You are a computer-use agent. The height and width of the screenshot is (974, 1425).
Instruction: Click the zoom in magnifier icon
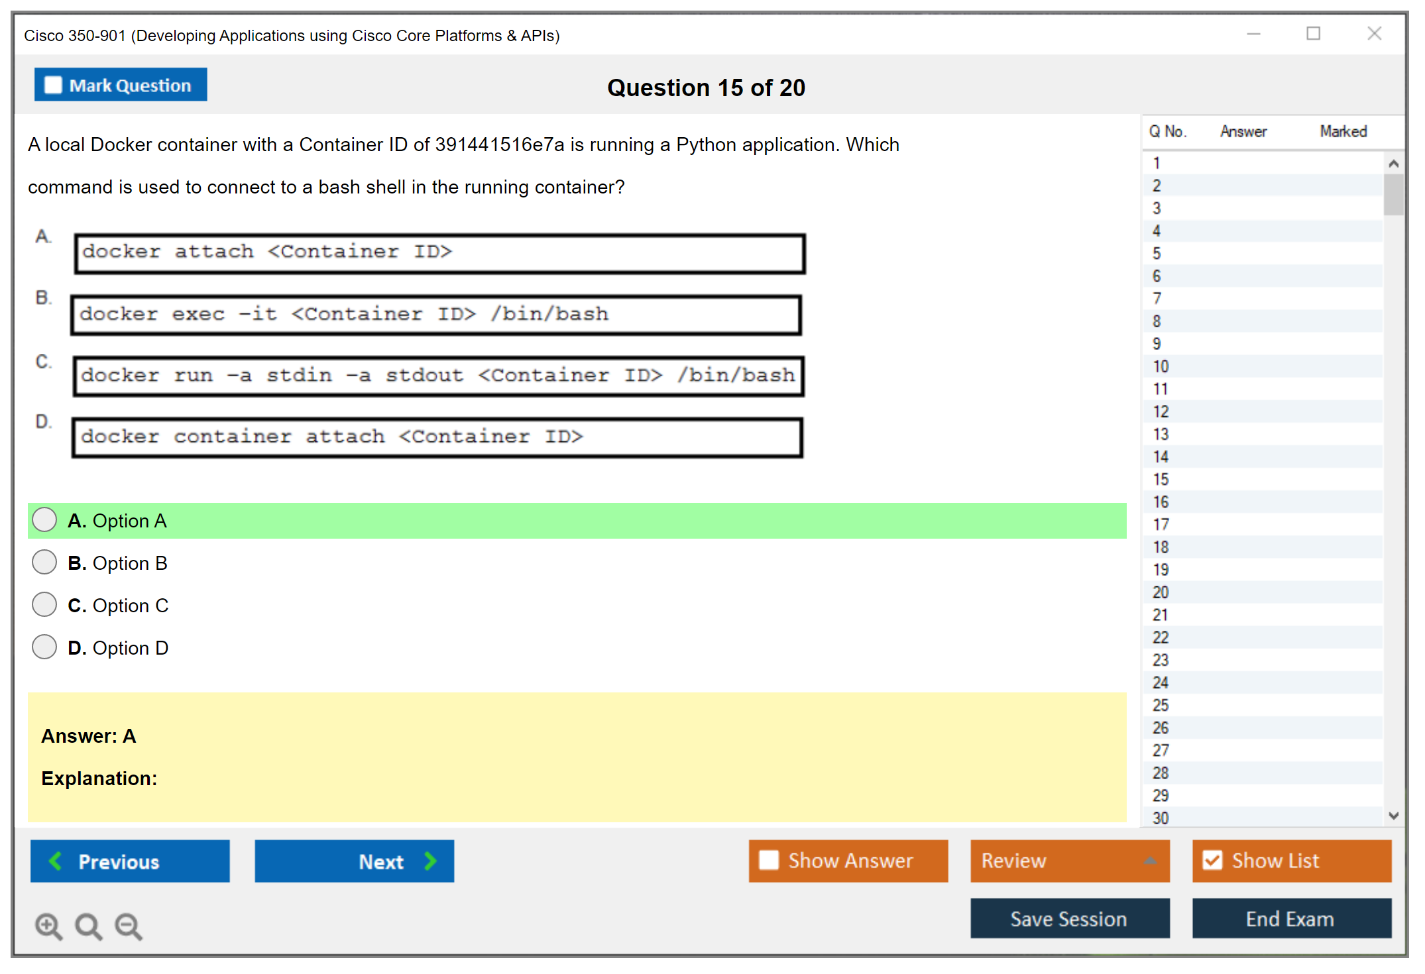[x=48, y=926]
